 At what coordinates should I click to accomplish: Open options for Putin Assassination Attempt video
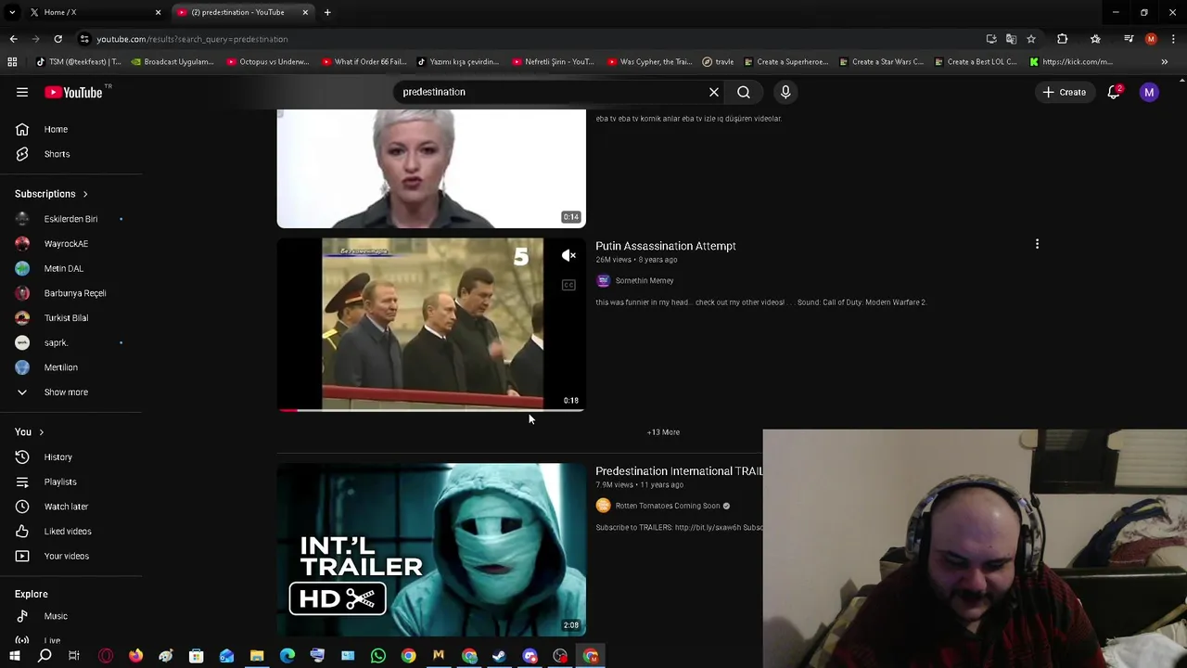coord(1037,244)
